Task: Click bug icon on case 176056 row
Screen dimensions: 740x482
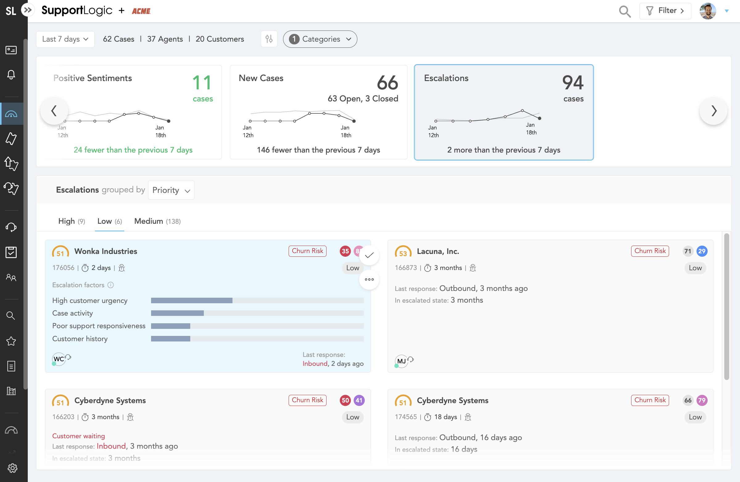Action: click(x=122, y=268)
